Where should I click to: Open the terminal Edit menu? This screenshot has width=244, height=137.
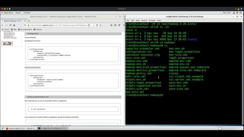[132, 21]
